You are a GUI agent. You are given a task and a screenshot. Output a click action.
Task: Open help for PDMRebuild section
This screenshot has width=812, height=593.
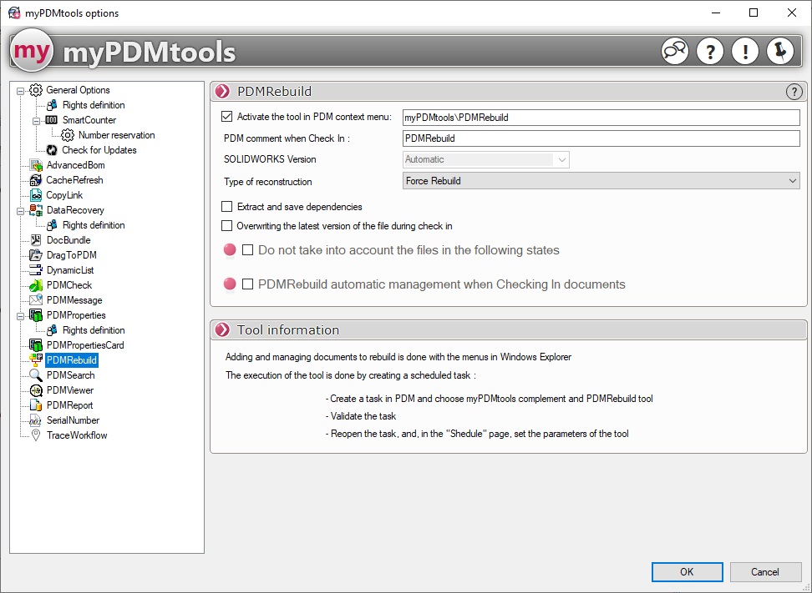tap(794, 92)
